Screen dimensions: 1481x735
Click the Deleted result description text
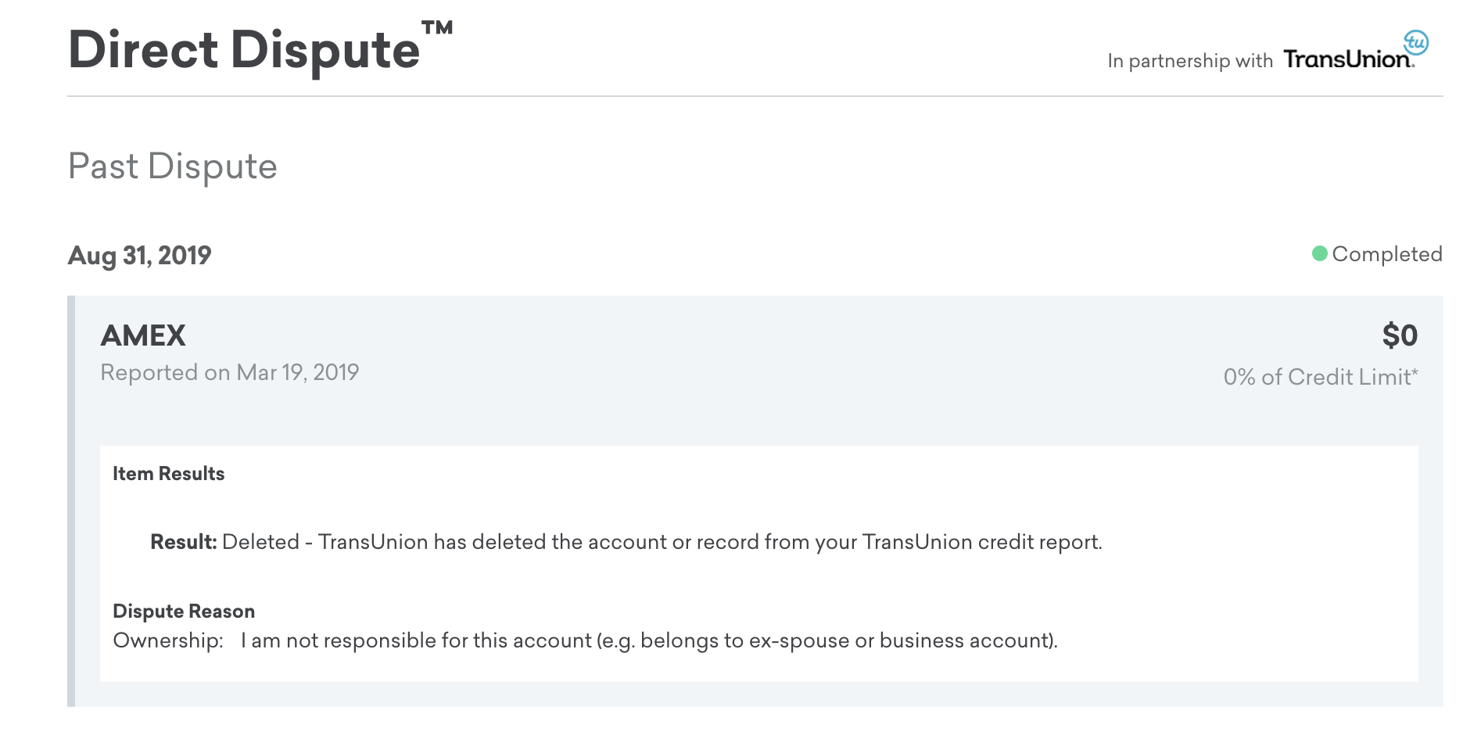click(x=662, y=542)
